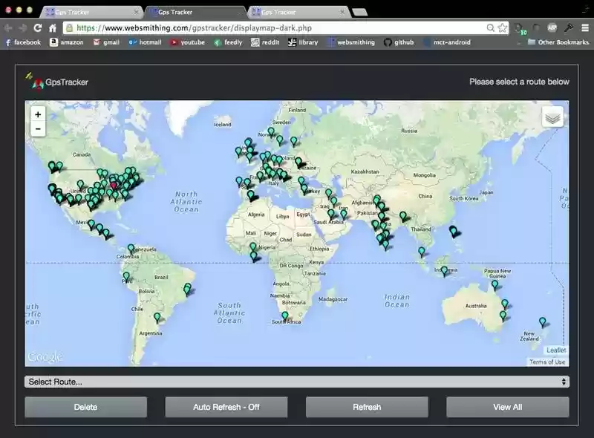This screenshot has width=594, height=438.
Task: Zoom out on the map
Action: (x=37, y=129)
